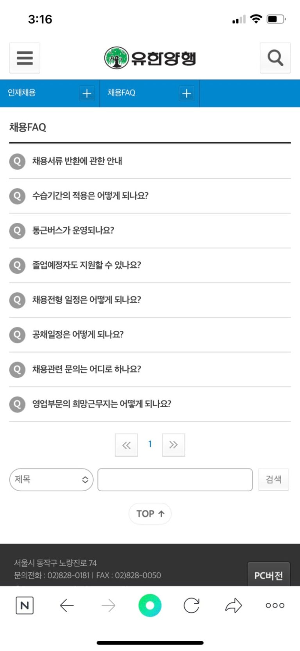The height and width of the screenshot is (651, 300).
Task: Reload the page with the refresh icon
Action: pyautogui.click(x=191, y=605)
